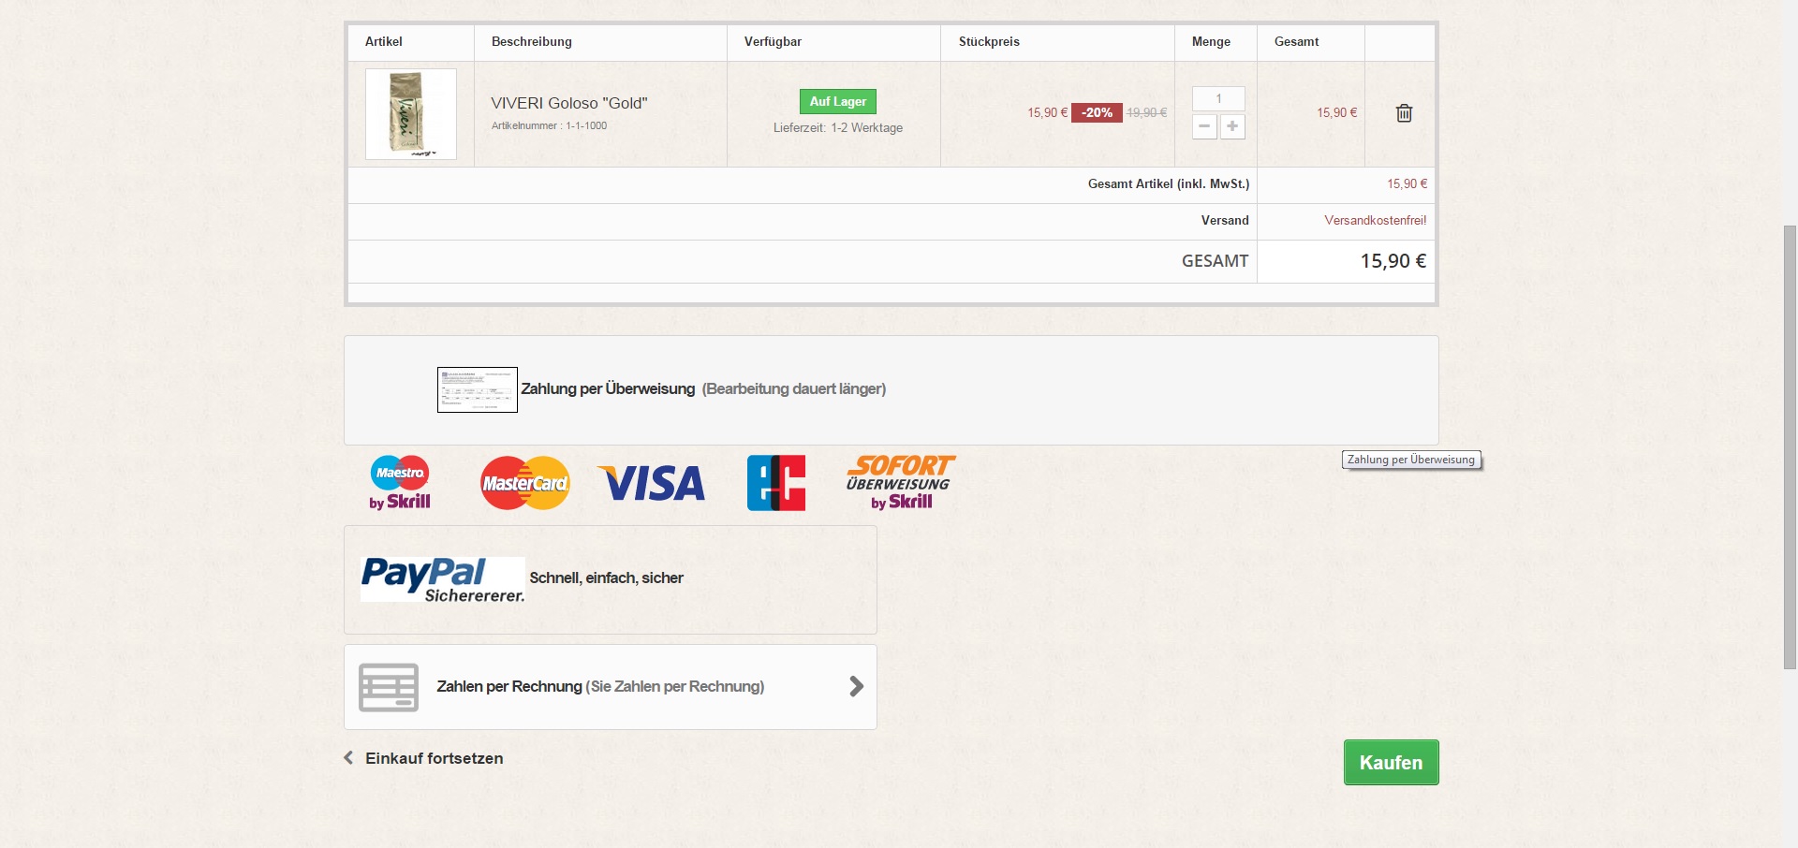Click the Artikel column header
This screenshot has height=848, width=1798.
[x=384, y=41]
